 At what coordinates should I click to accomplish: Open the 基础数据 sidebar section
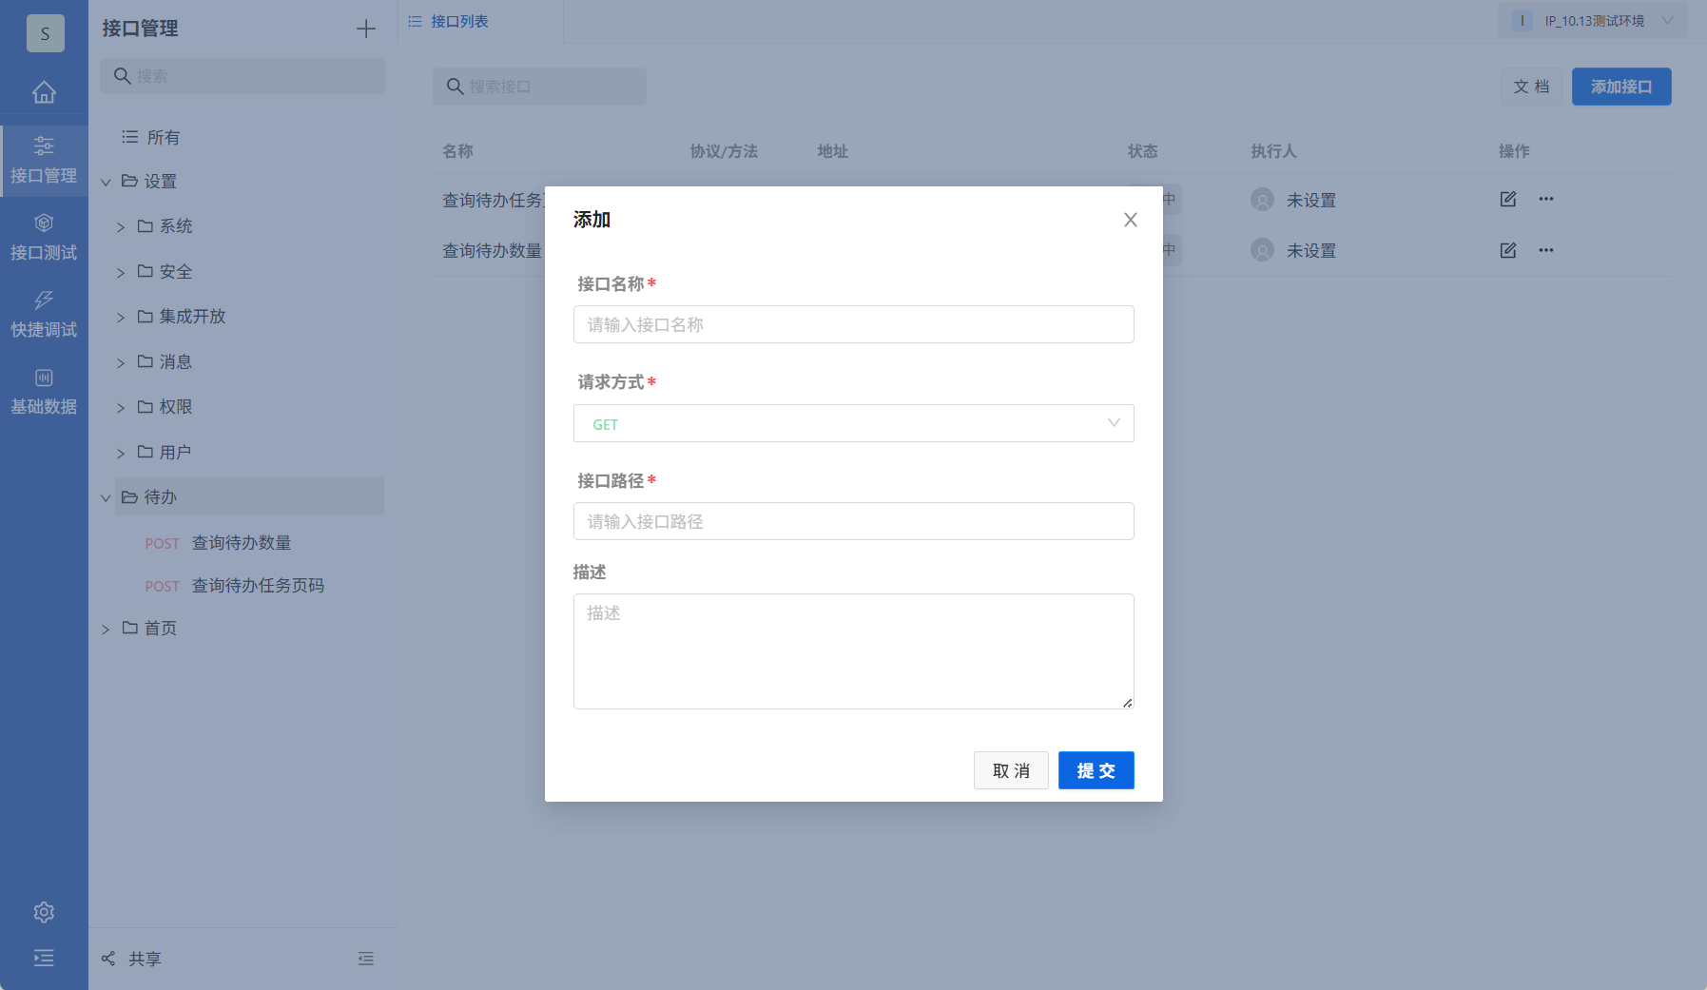point(44,391)
